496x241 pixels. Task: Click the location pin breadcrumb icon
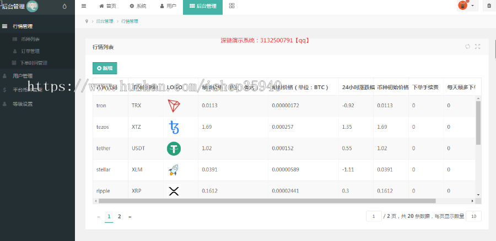click(x=87, y=21)
